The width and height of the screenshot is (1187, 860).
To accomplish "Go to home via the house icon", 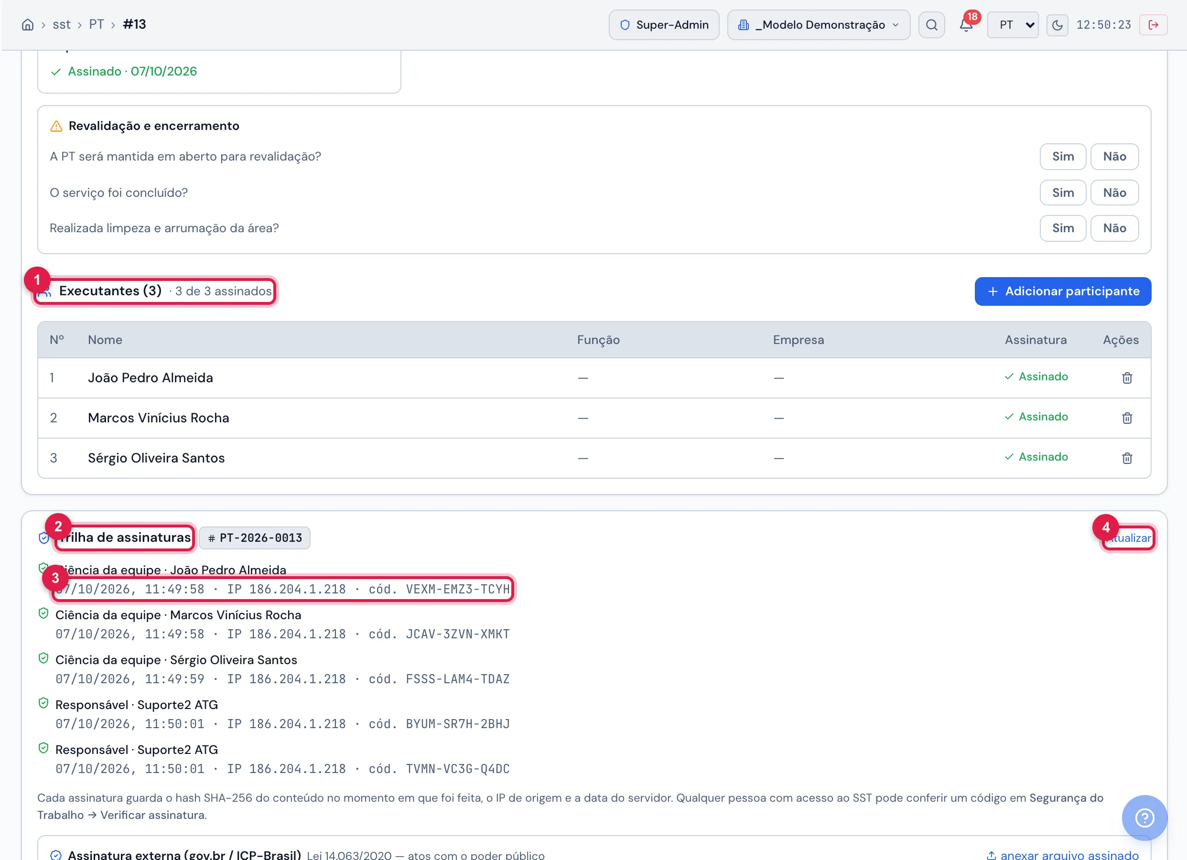I will tap(28, 24).
